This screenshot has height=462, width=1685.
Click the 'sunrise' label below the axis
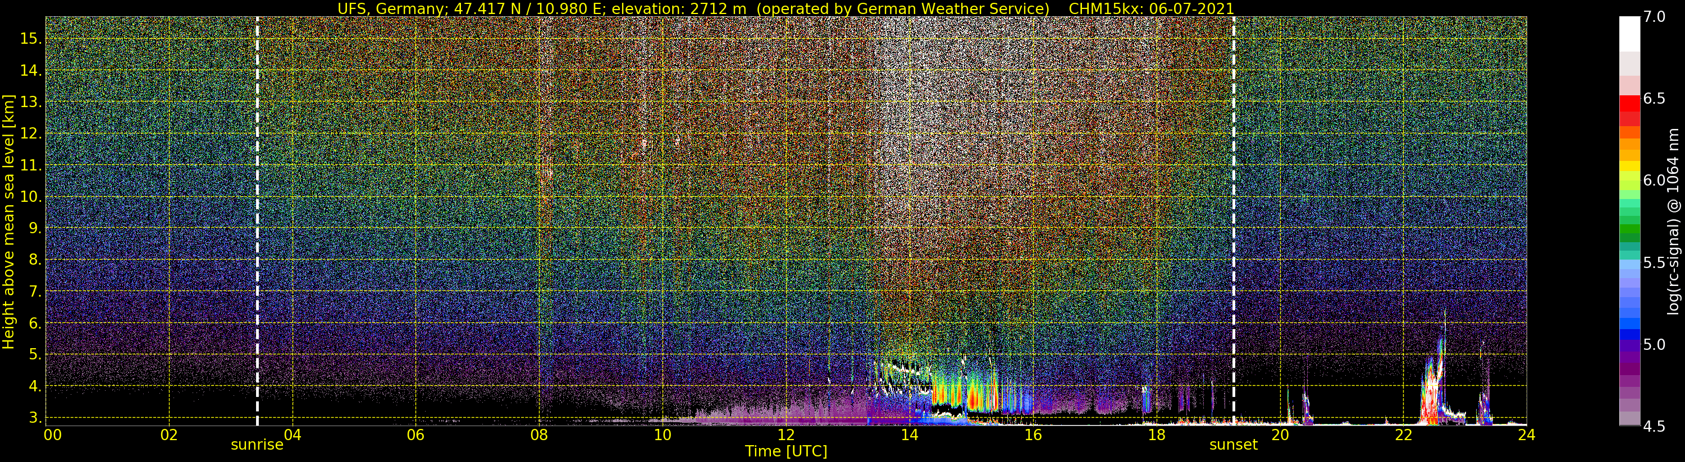tap(257, 445)
